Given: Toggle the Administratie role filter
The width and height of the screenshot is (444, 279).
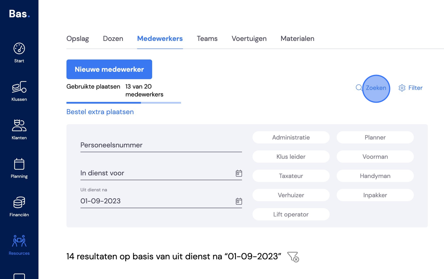Looking at the screenshot, I should [x=291, y=138].
